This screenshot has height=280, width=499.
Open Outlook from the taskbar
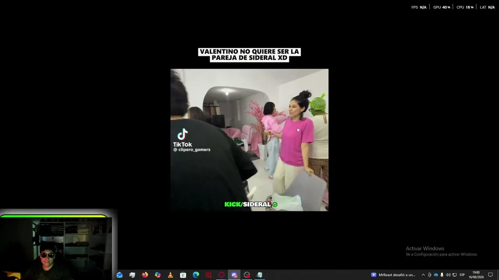(120, 275)
